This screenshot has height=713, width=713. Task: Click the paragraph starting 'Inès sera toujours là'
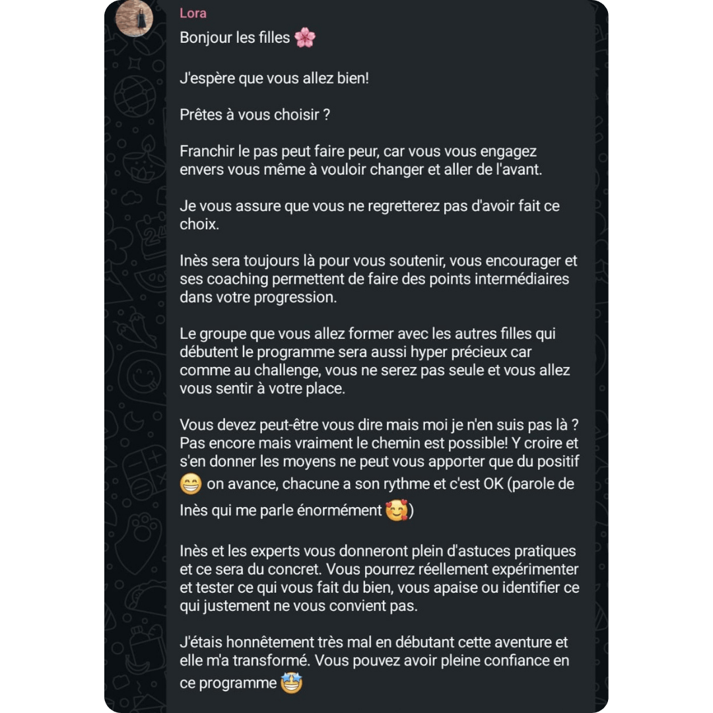pyautogui.click(x=378, y=279)
